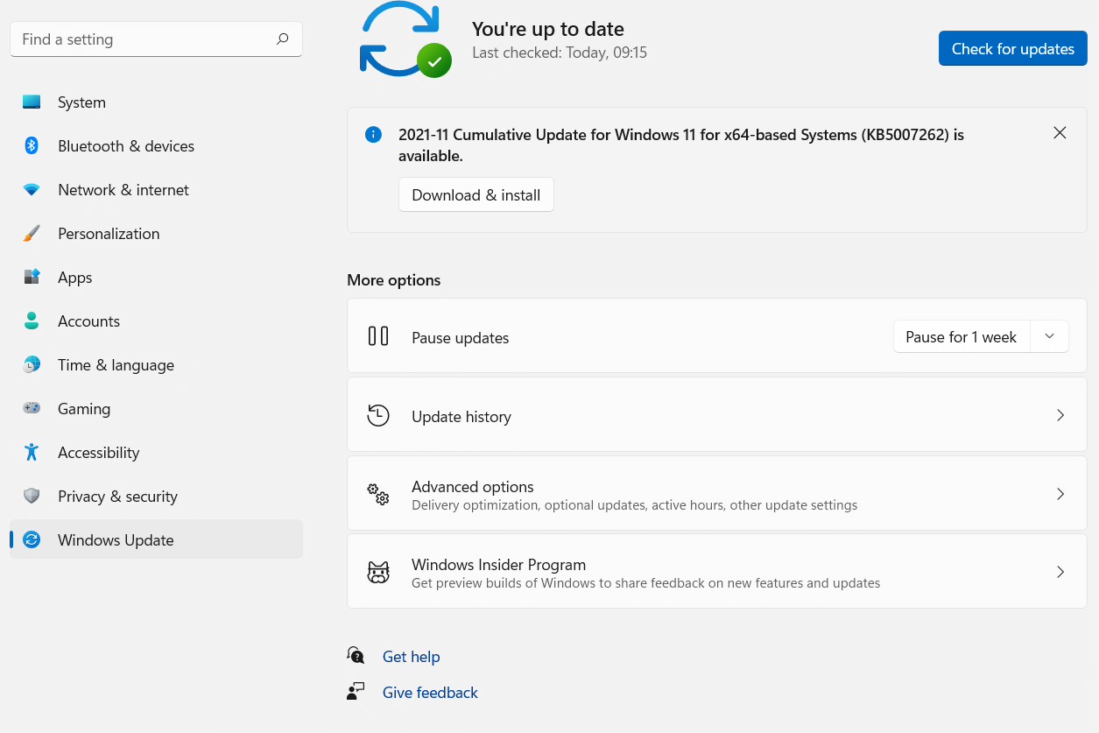Click the Network & internet globe icon

tap(32, 189)
